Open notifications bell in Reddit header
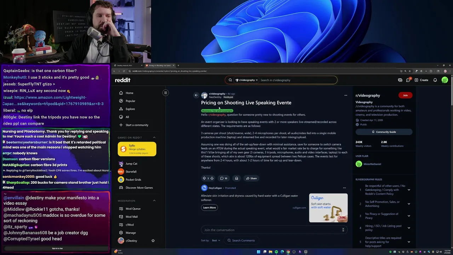This screenshot has width=453, height=255. (435, 80)
